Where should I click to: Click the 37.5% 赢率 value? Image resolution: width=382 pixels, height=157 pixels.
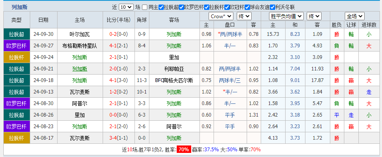[x=211, y=150]
